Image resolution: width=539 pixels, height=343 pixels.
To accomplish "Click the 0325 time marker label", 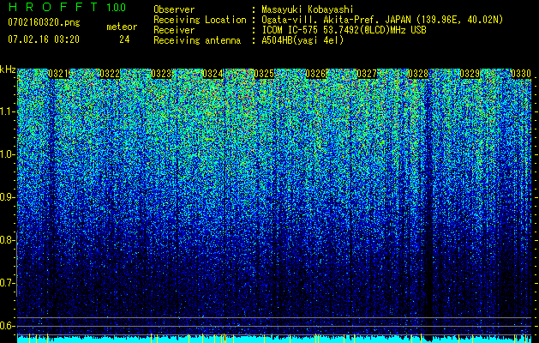I will (264, 74).
